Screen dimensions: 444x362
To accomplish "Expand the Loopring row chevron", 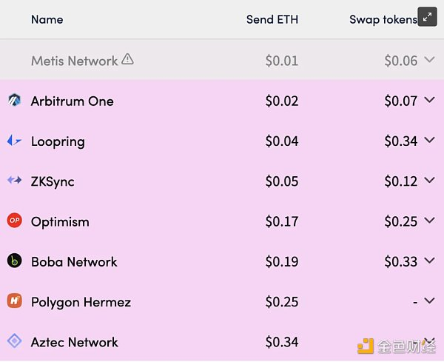I will [x=429, y=141].
